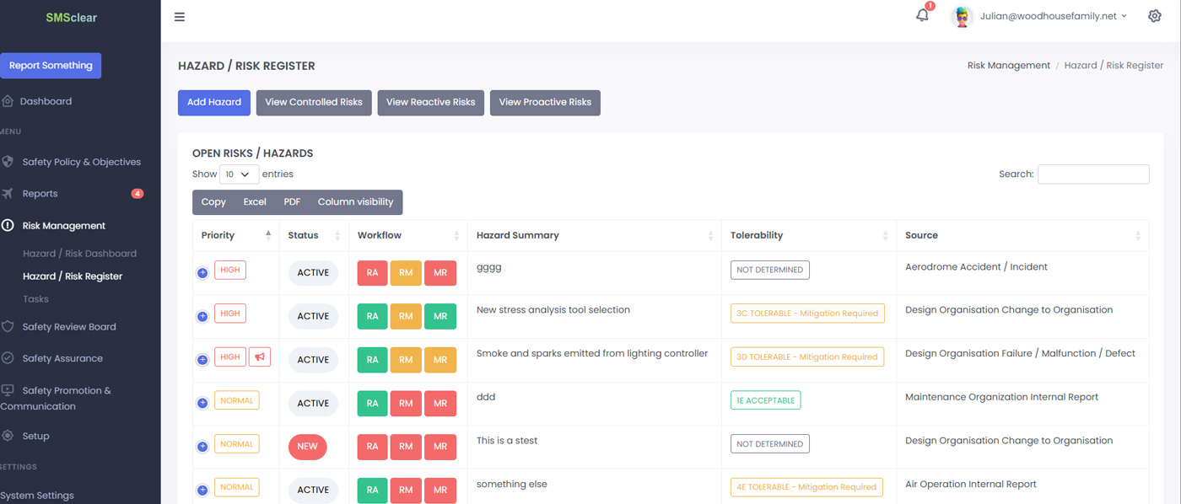The height and width of the screenshot is (504, 1181).
Task: Click the table Search input field
Action: (1092, 174)
